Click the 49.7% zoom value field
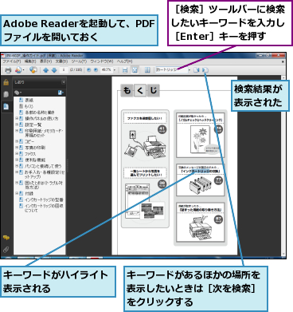 pos(107,69)
